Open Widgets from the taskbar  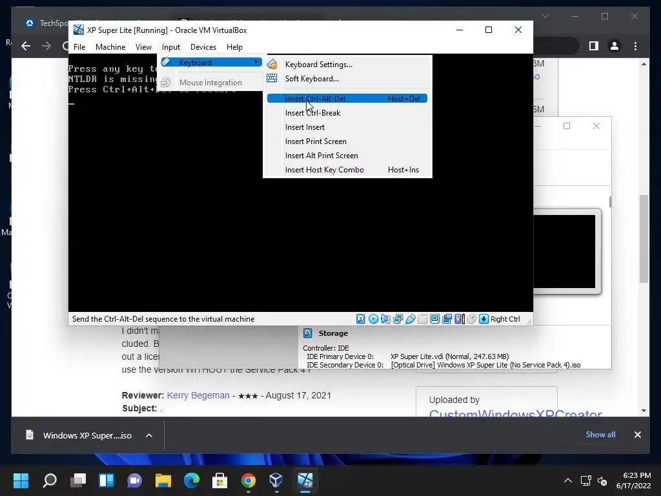(107, 480)
